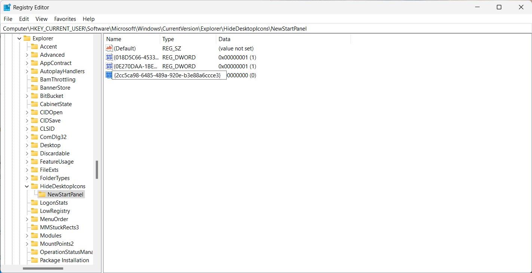Open the Help menu
The height and width of the screenshot is (273, 532).
click(89, 19)
